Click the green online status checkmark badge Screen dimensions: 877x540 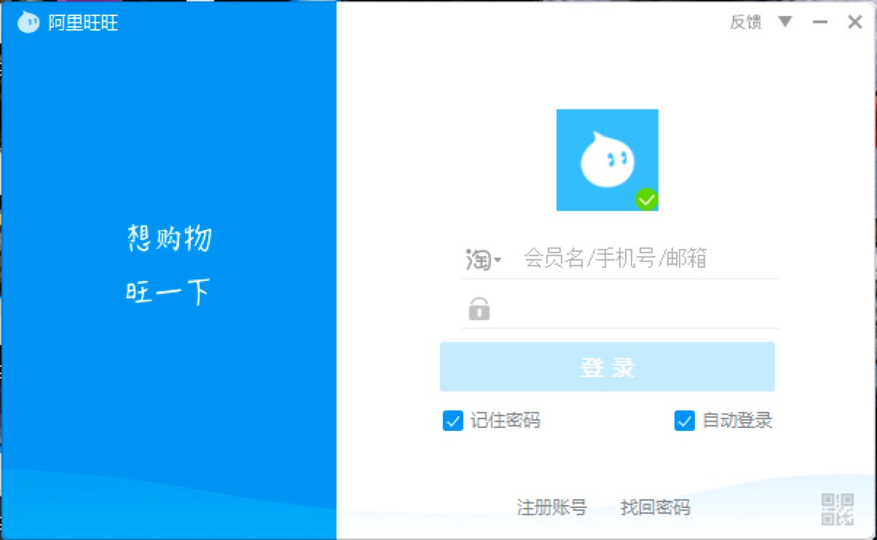click(647, 199)
